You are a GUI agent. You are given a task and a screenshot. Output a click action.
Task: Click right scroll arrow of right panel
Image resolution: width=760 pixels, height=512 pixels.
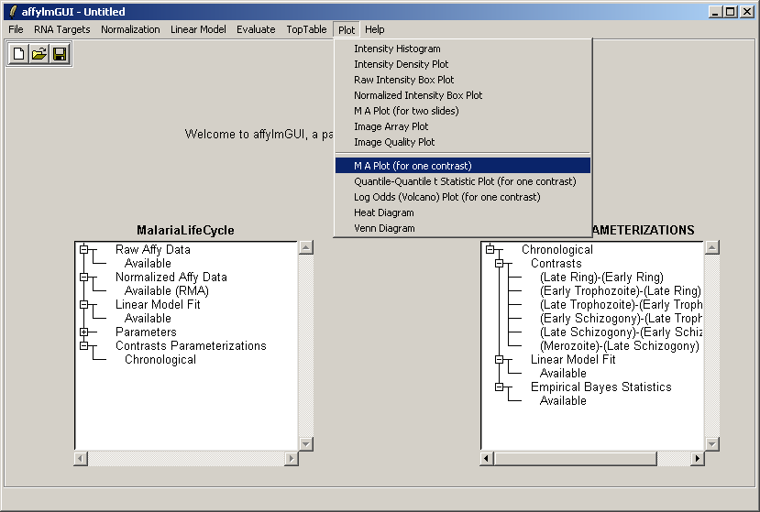point(698,458)
